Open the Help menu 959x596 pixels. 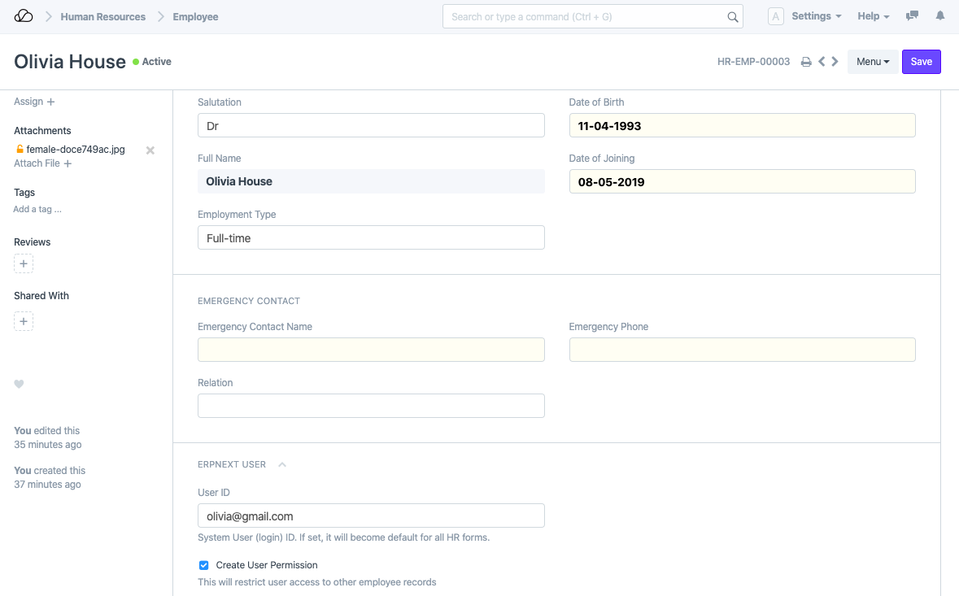tap(873, 16)
